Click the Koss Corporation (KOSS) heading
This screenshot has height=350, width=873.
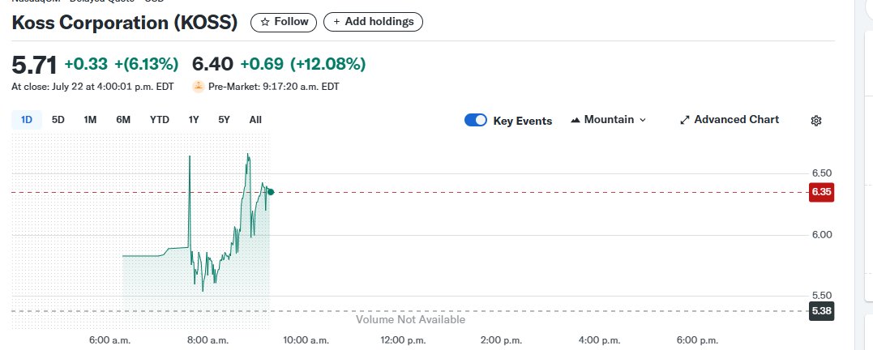click(125, 23)
